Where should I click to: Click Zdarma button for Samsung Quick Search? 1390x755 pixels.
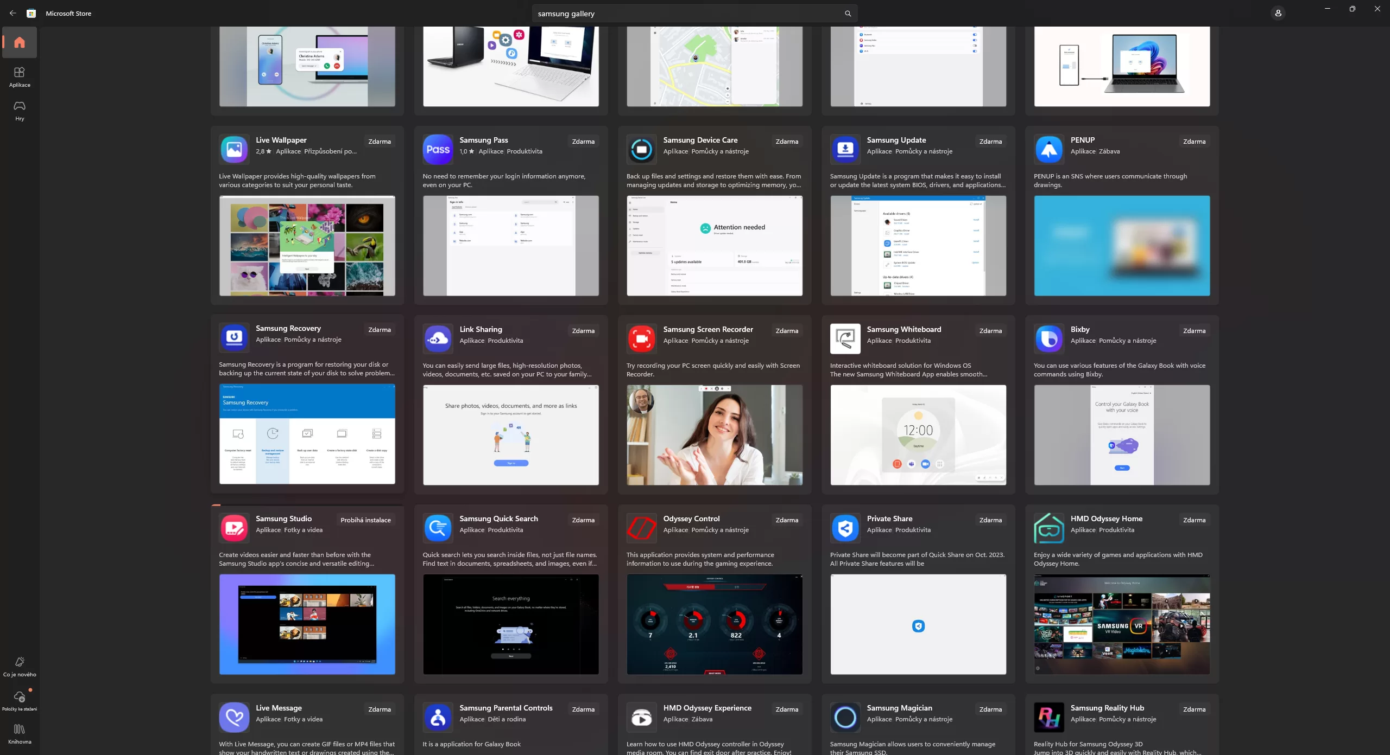point(583,520)
